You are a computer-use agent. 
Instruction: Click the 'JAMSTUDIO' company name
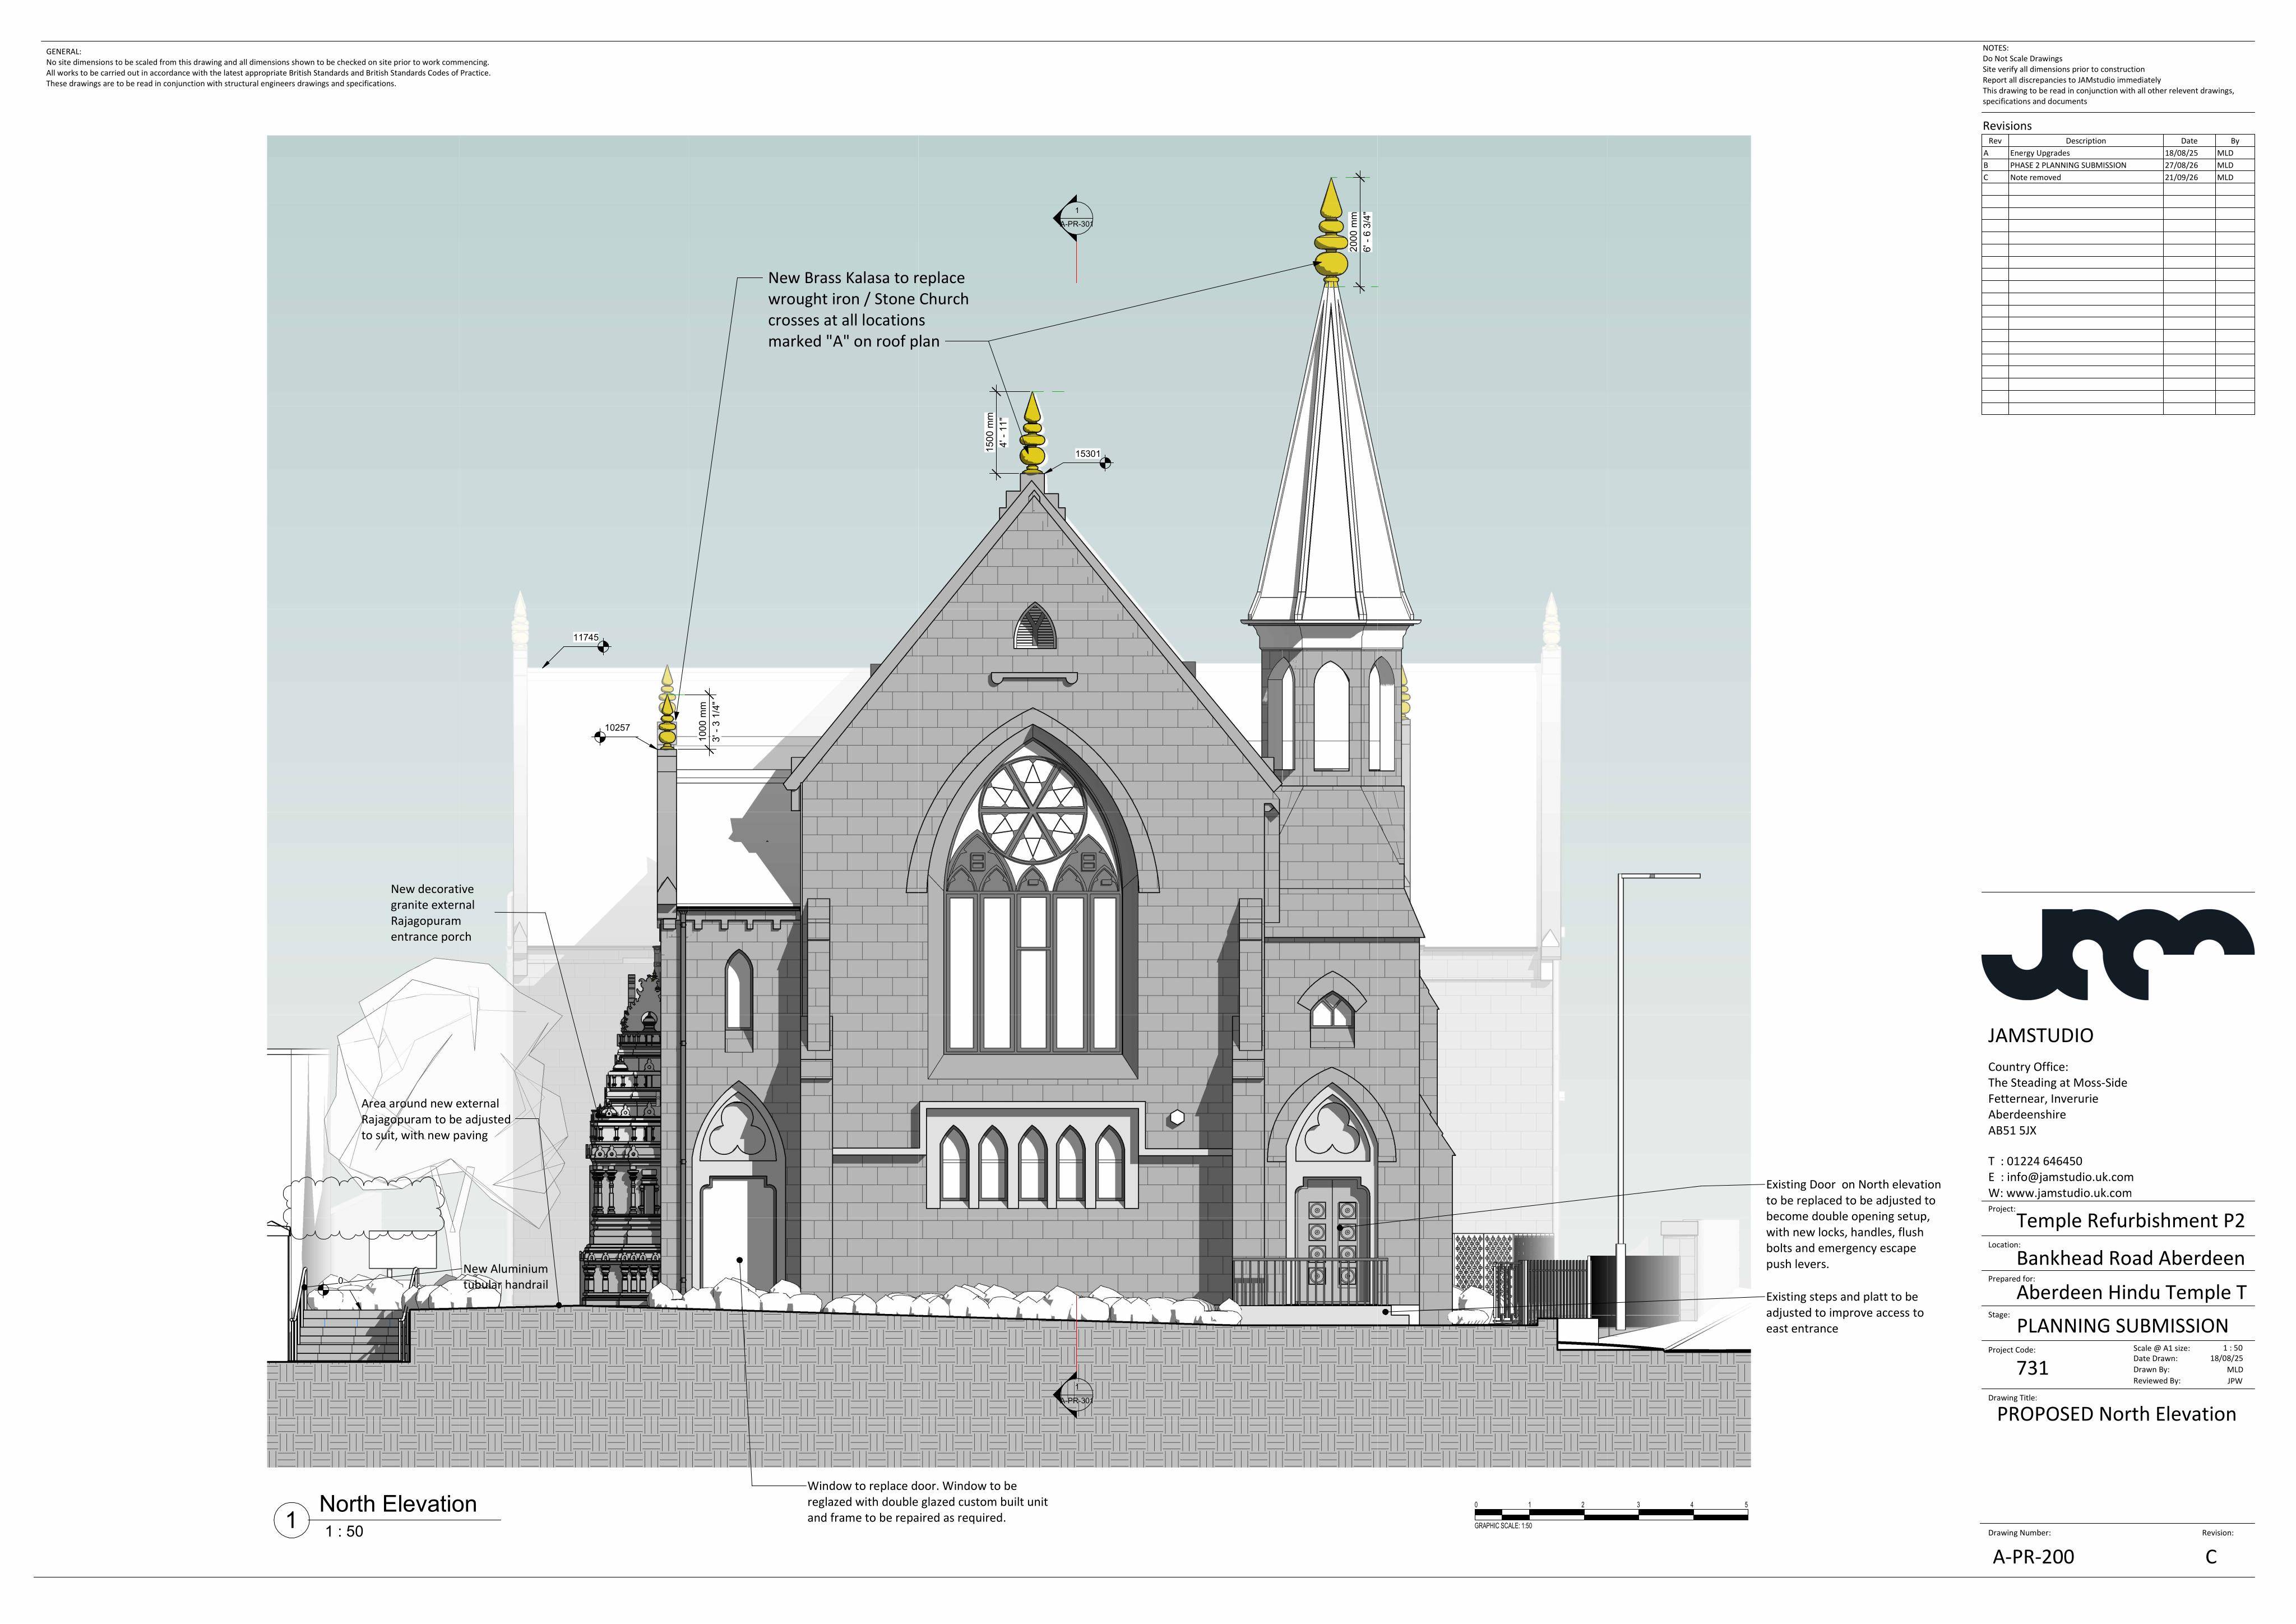2040,1036
